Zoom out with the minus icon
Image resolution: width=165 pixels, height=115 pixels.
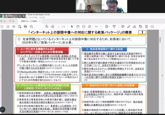(x=84, y=27)
